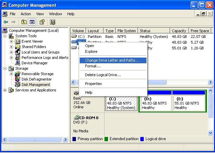The width and height of the screenshot is (215, 153).
Task: Click tree pane horizontal scrollbar left arrow
Action: coord(5,140)
